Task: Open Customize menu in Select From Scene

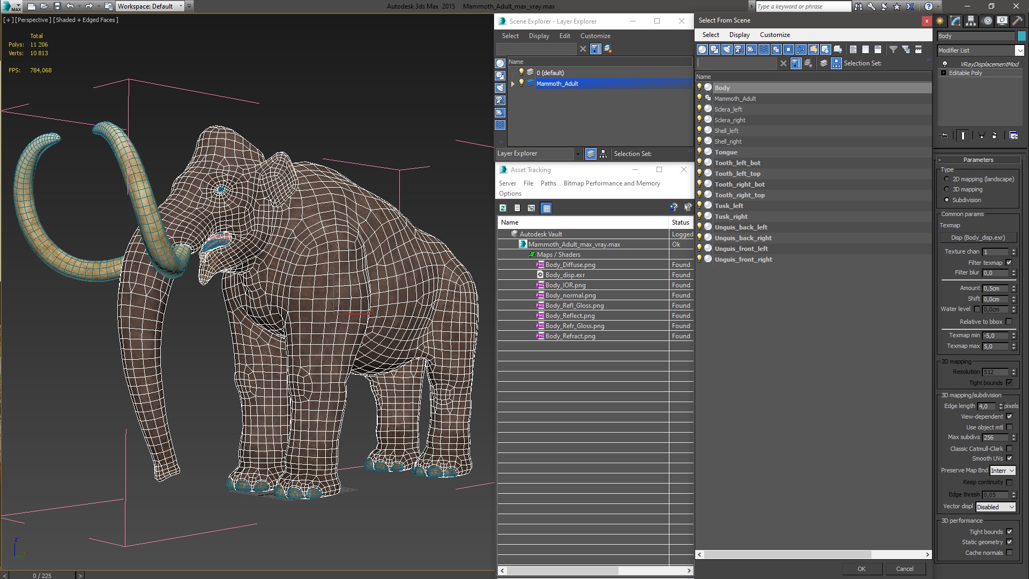Action: (x=774, y=35)
